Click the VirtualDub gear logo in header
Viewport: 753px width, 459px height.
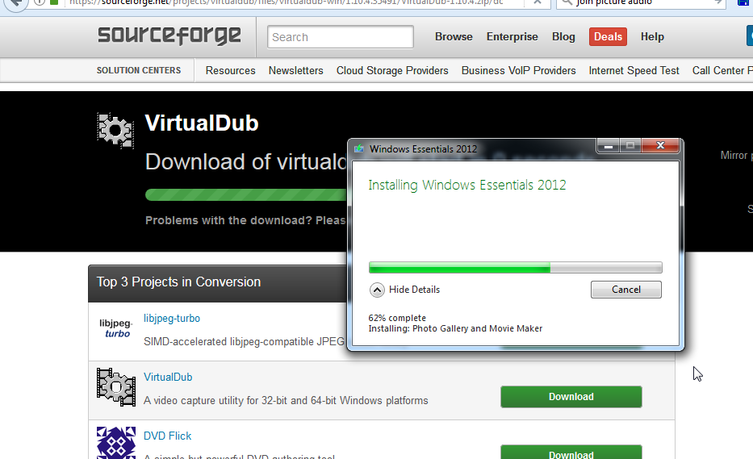pos(115,130)
